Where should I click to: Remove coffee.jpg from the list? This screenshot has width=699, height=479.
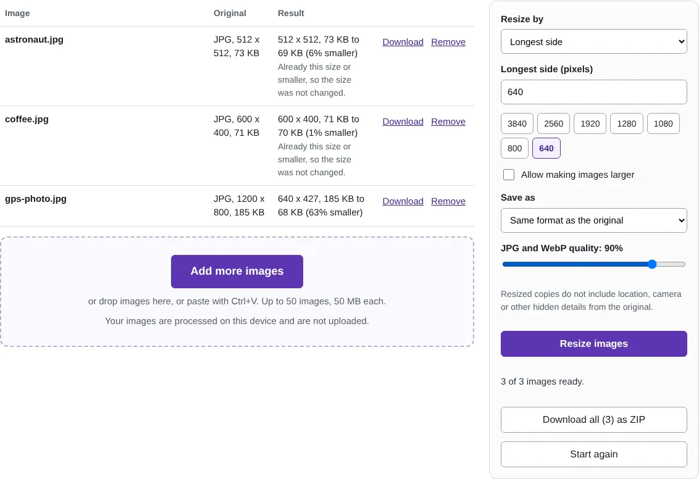click(448, 122)
